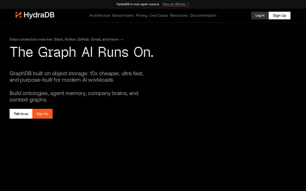Click the GitHub external arrow icon
The width and height of the screenshot is (306, 191).
pyautogui.click(x=187, y=4)
